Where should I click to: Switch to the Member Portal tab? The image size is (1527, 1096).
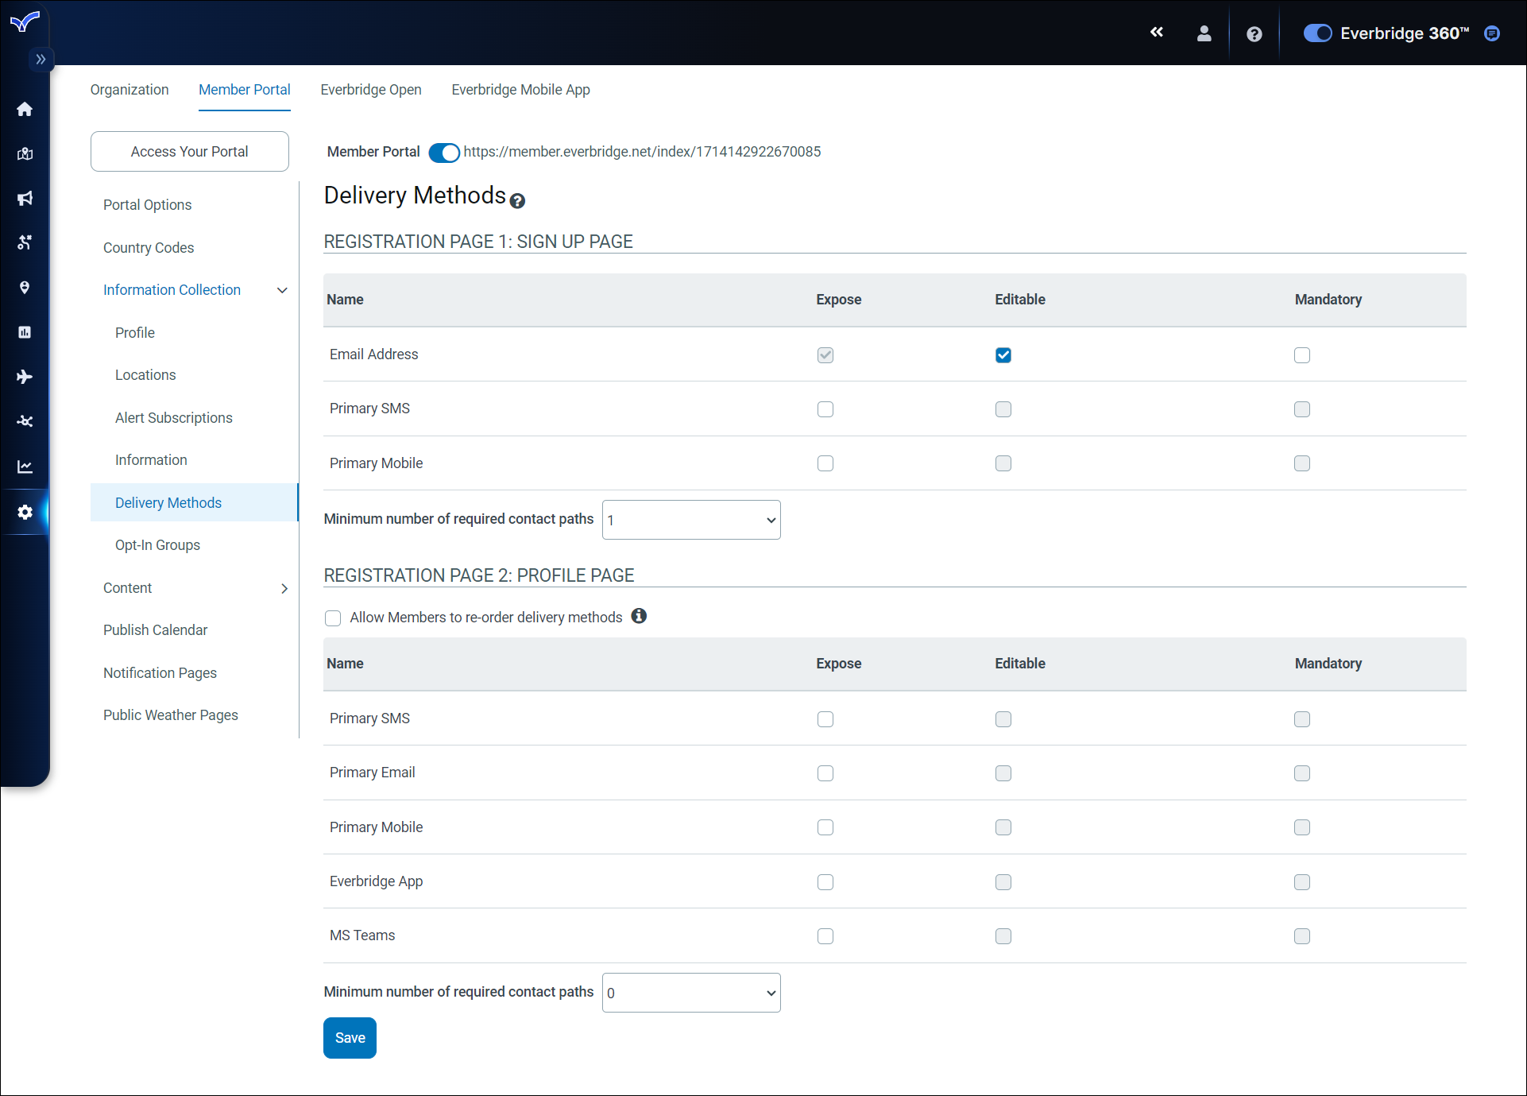pos(245,90)
